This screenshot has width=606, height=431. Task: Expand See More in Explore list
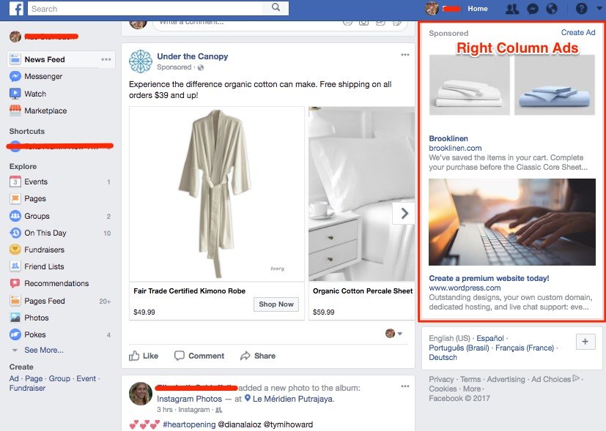click(43, 351)
